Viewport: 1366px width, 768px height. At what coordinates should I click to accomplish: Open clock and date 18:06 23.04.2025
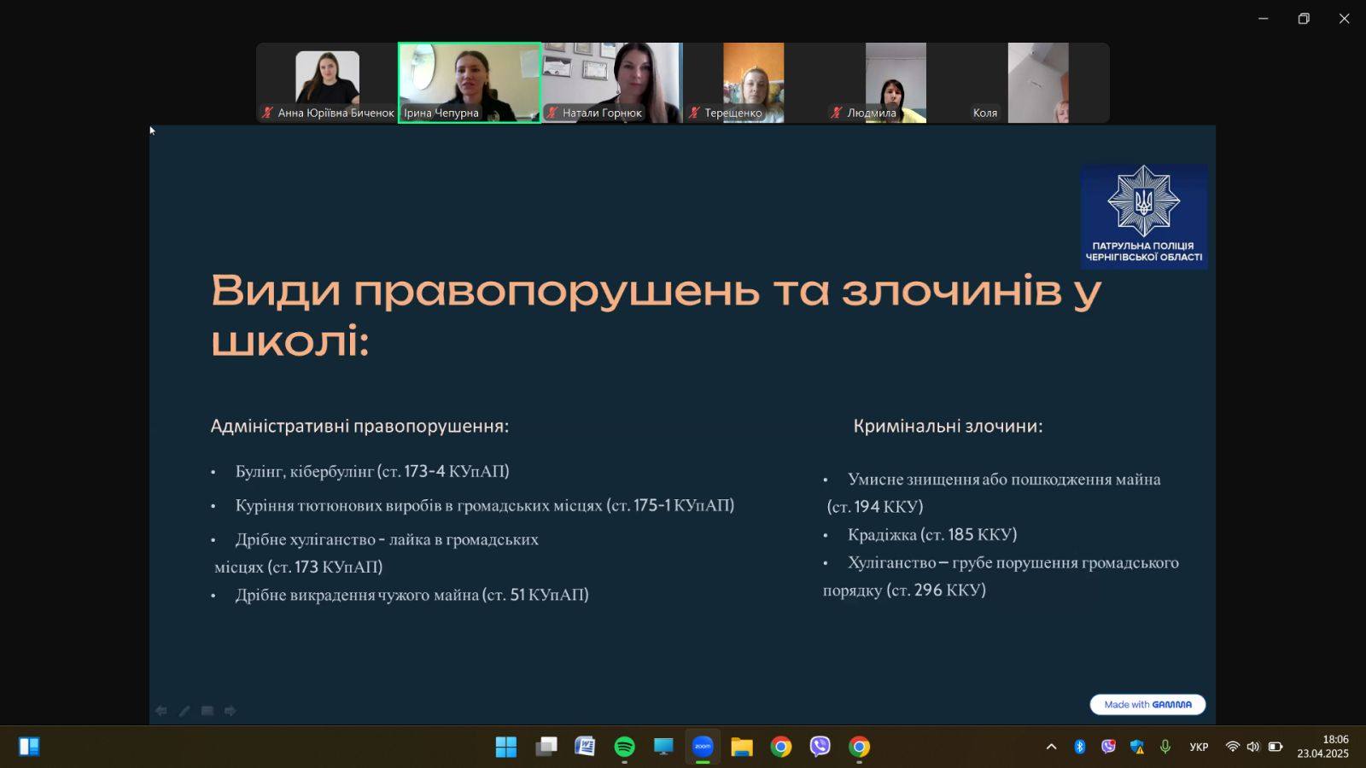1323,747
